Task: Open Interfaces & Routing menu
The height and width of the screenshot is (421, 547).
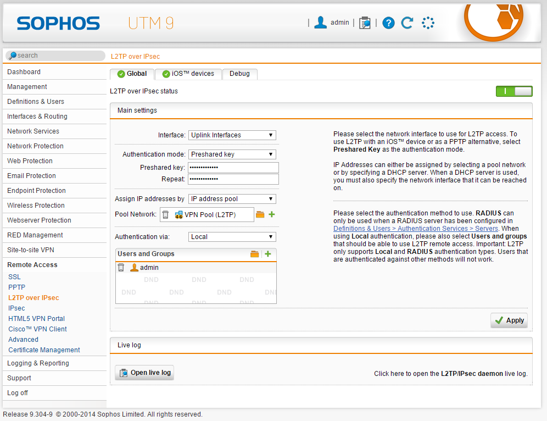Action: point(54,117)
